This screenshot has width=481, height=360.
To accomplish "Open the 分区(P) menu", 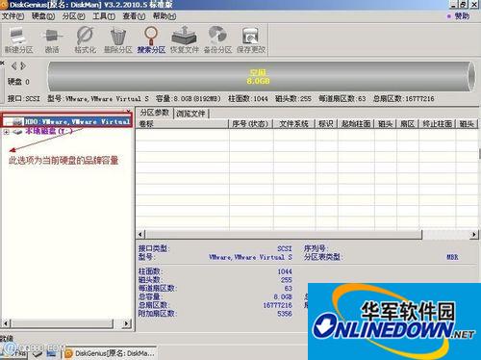I will tap(73, 16).
